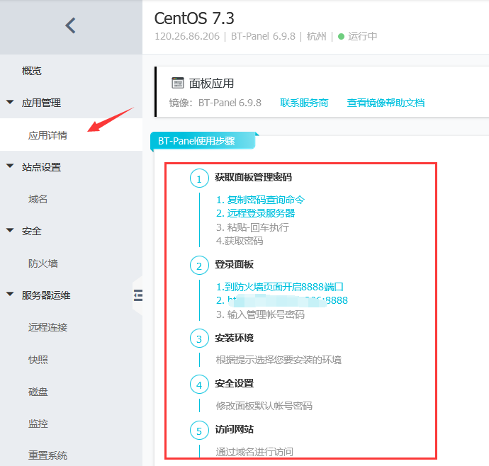Image resolution: width=489 pixels, height=466 pixels.
Task: Click the IP address 120.26.86.206
Action: (x=187, y=36)
